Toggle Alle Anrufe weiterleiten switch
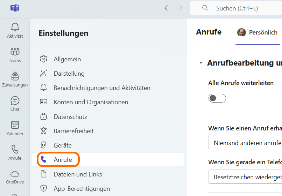 pos(217,98)
